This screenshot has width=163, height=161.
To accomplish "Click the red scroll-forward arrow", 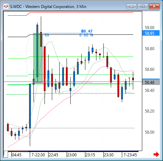I will tap(156, 154).
